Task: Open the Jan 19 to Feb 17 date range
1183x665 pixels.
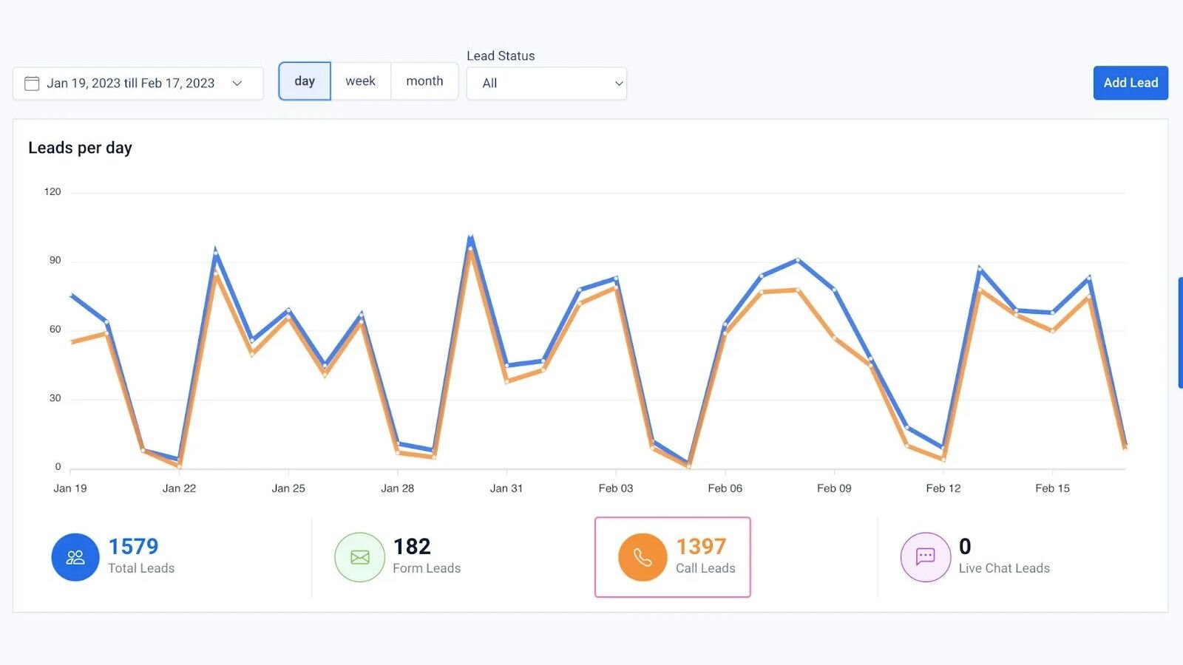Action: [x=131, y=83]
